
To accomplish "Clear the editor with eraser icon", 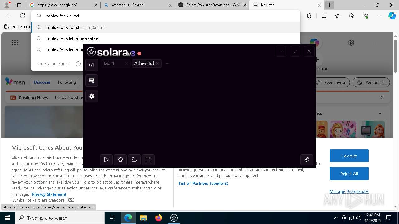I will 120,160.
